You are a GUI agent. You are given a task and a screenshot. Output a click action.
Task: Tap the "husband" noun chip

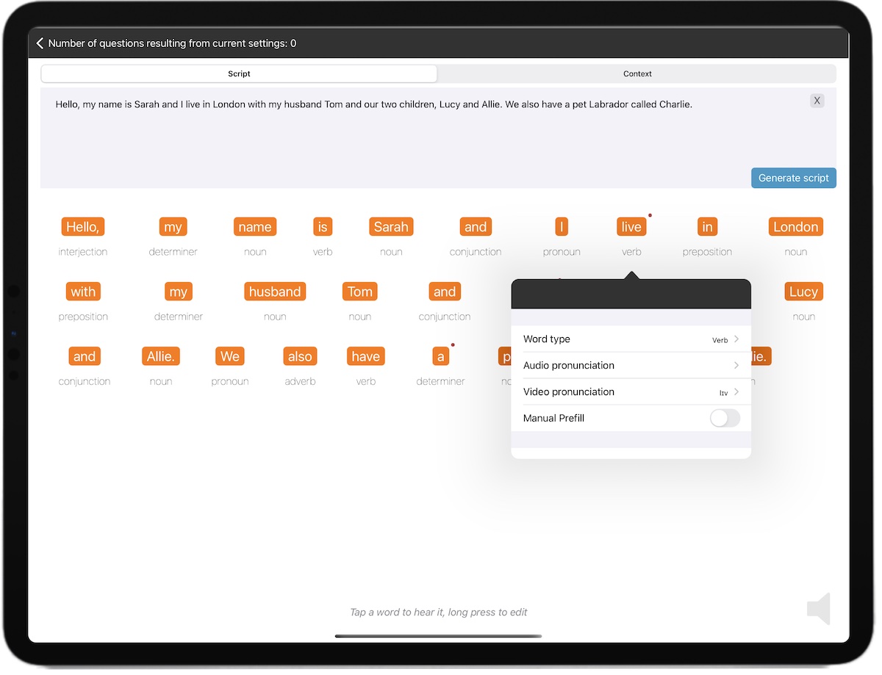click(x=275, y=291)
